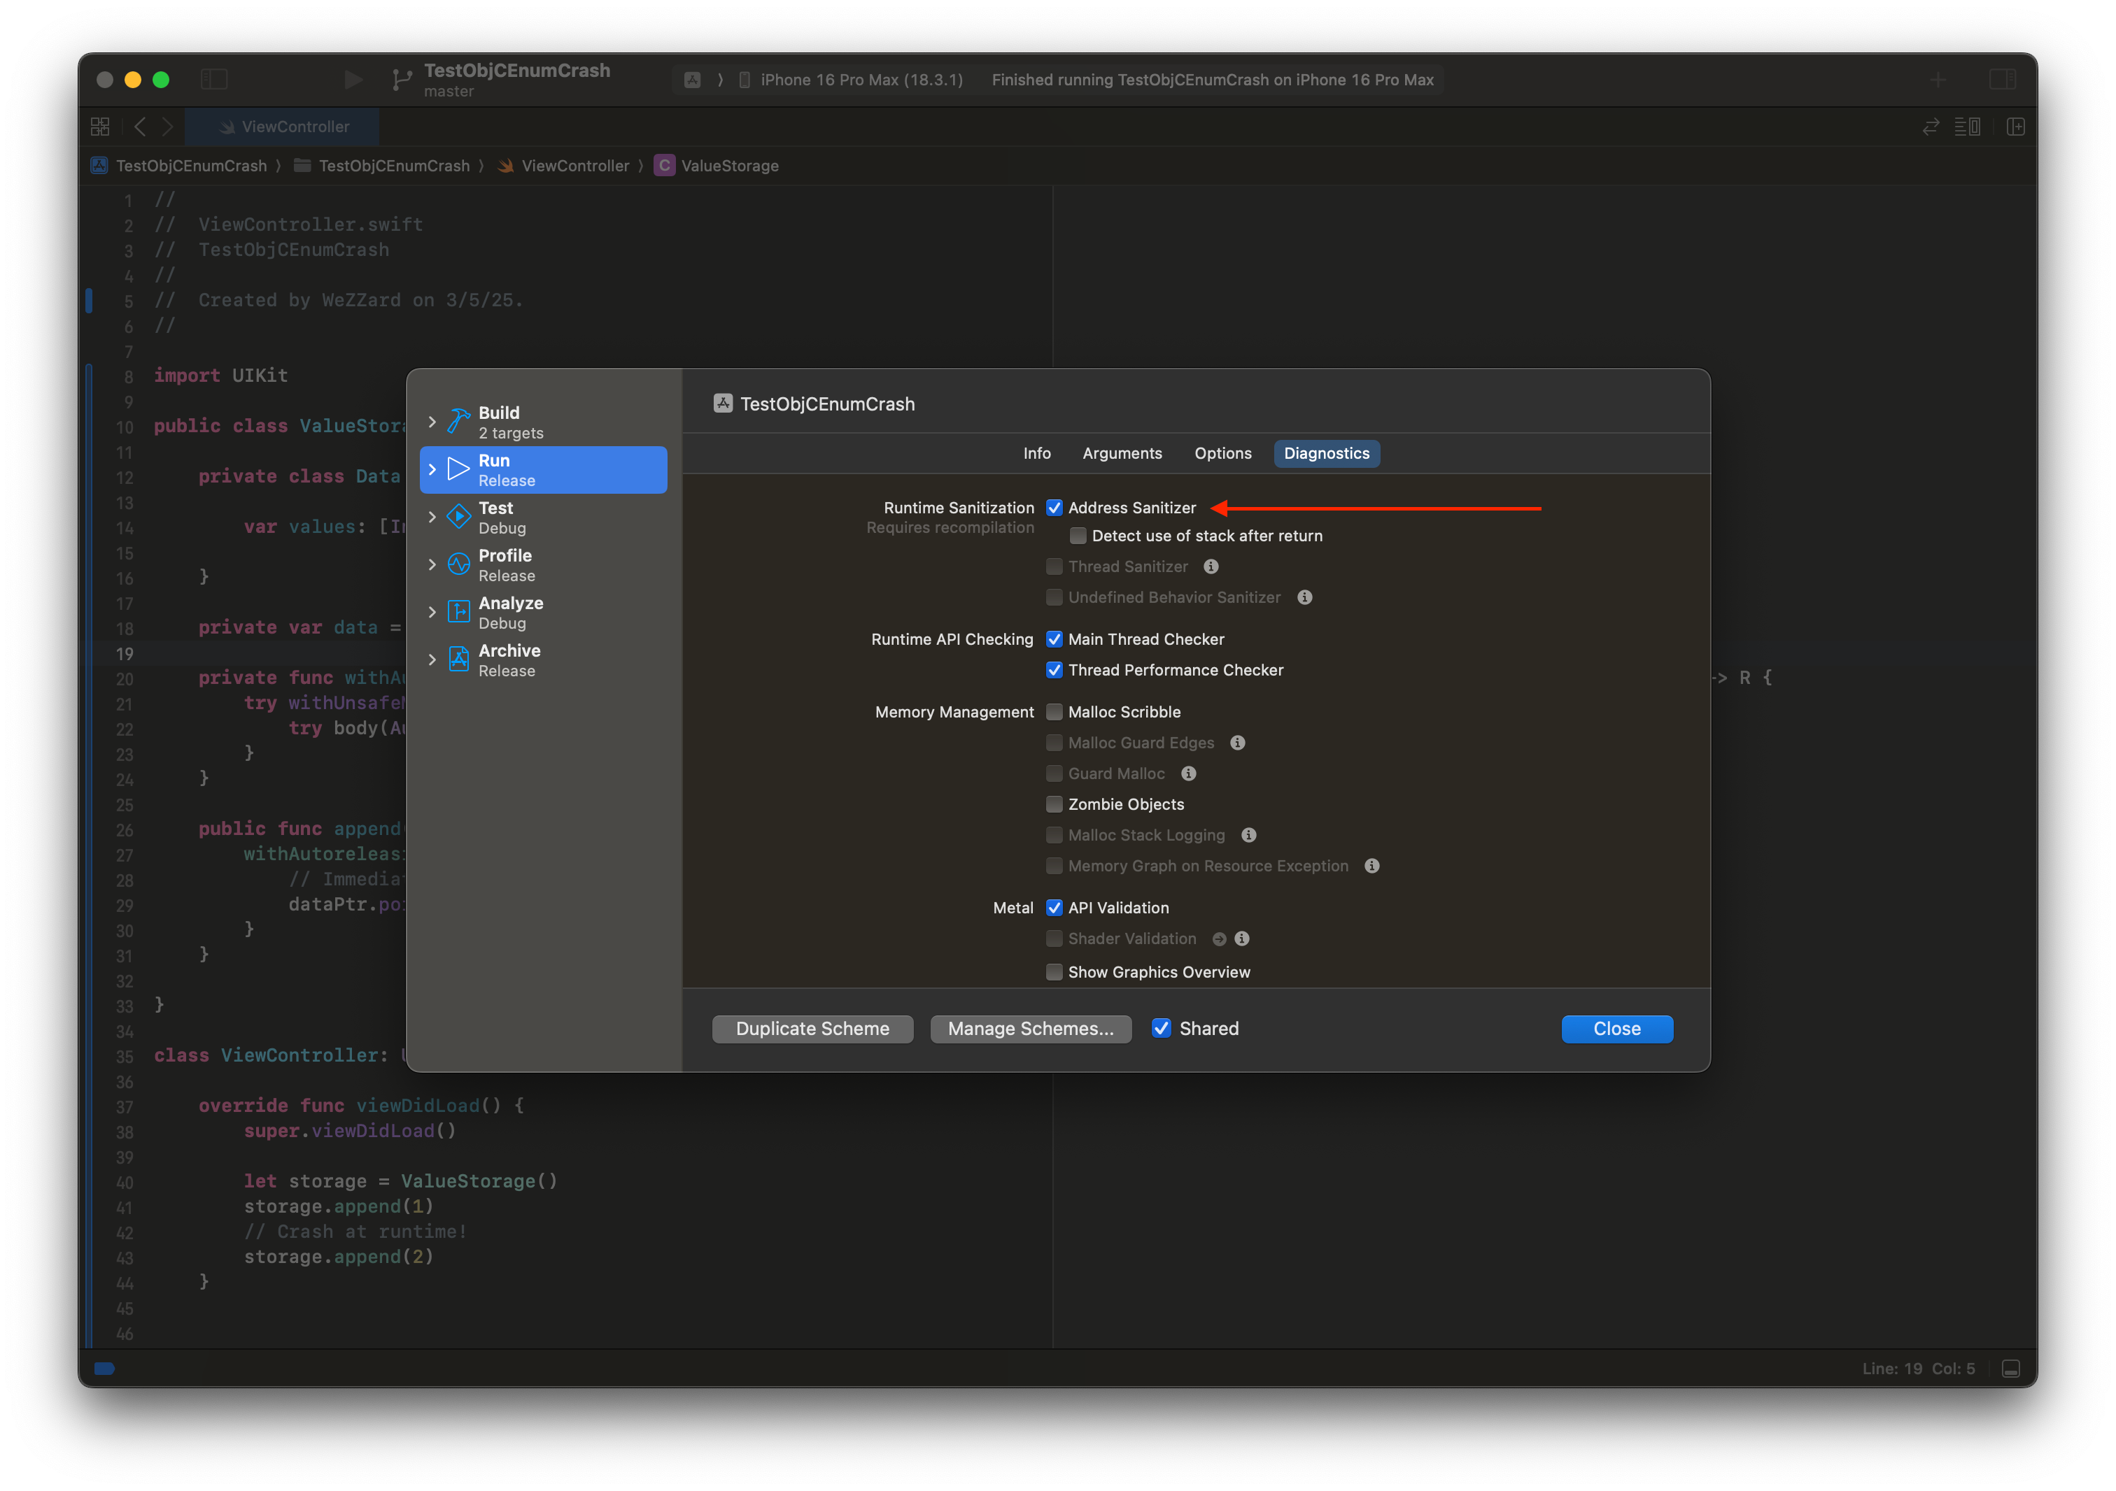Click the Undefined Behavior Sanitizer info icon

1304,597
